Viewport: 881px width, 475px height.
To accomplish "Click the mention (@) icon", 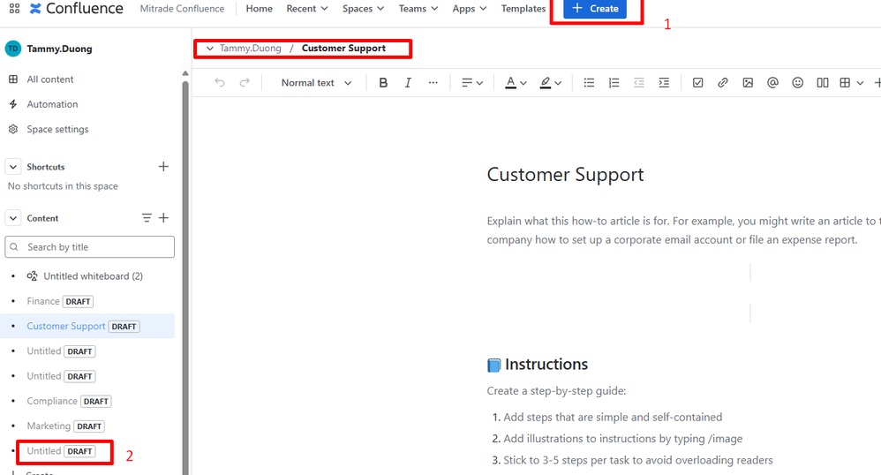I will pyautogui.click(x=772, y=83).
